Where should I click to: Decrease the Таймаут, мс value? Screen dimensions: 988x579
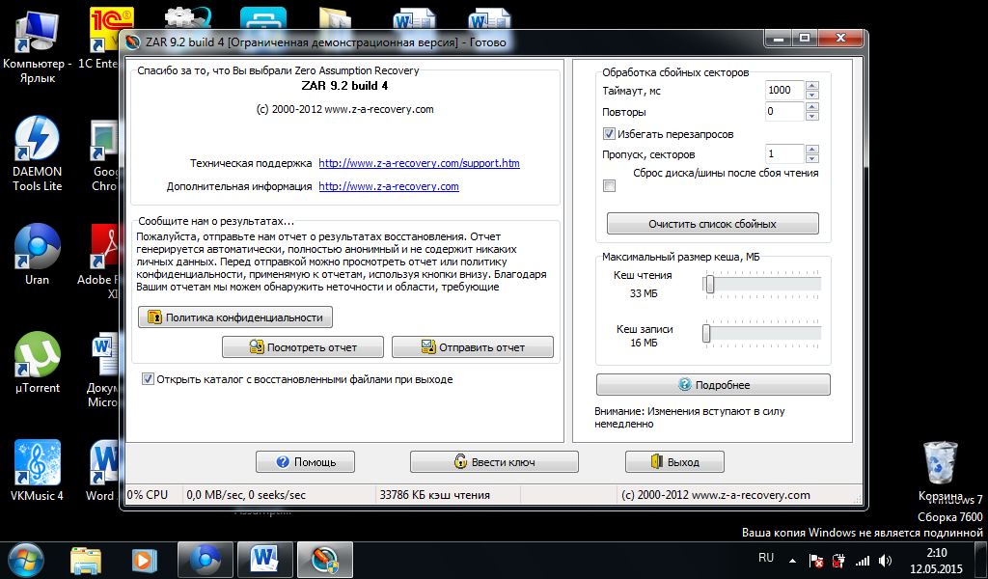coord(812,95)
